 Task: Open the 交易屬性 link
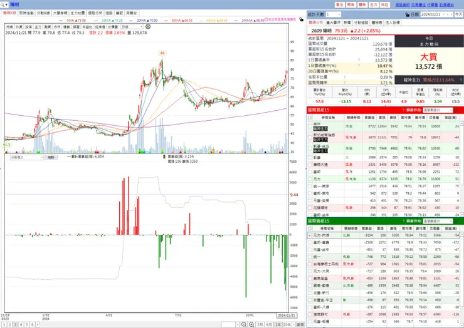tap(418, 5)
